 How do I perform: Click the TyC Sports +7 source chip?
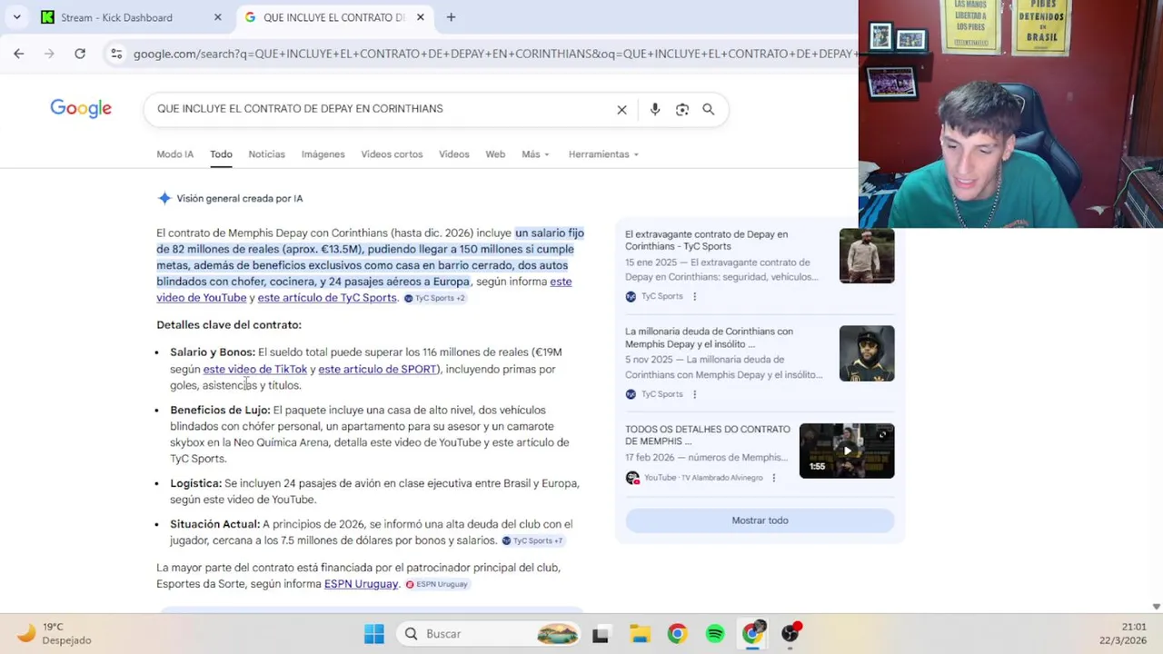(x=532, y=540)
